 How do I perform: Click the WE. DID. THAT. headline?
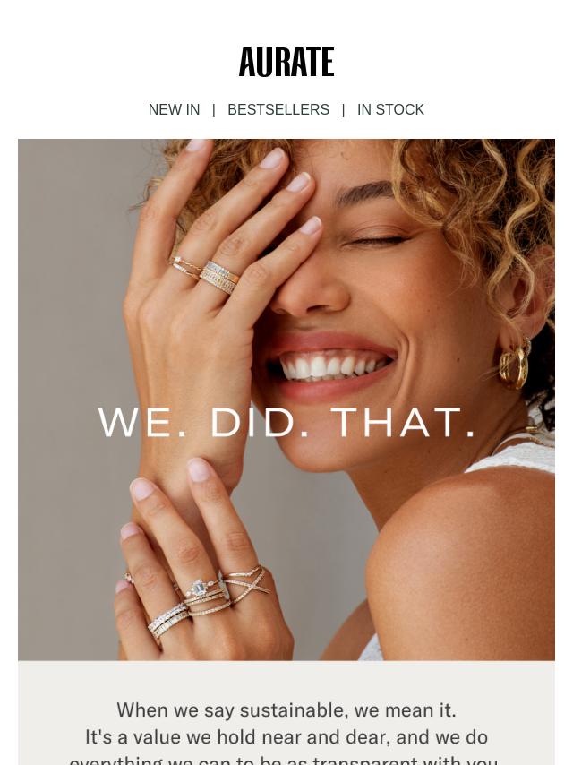(x=286, y=423)
